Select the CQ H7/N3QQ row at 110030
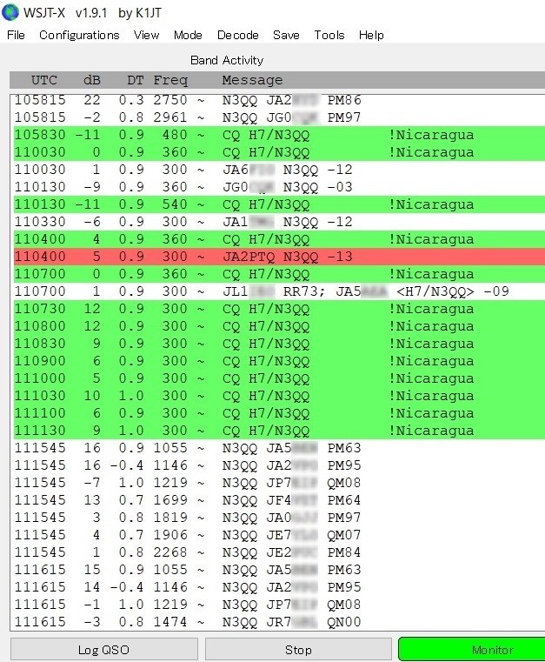Image resolution: width=545 pixels, height=662 pixels. pyautogui.click(x=279, y=152)
